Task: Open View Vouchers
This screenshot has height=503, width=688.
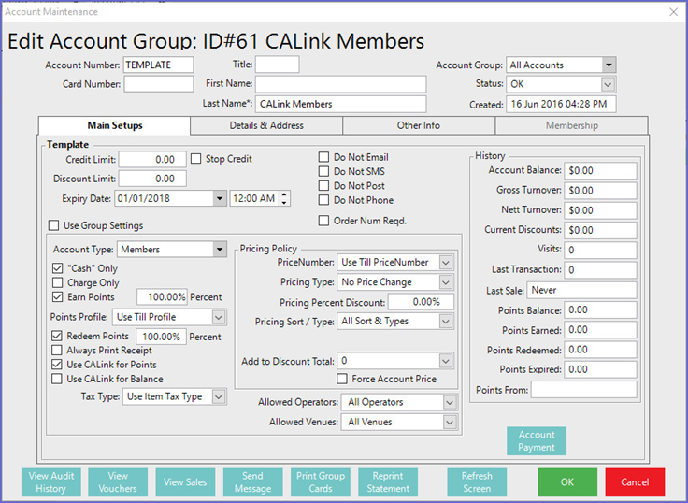Action: tap(118, 481)
